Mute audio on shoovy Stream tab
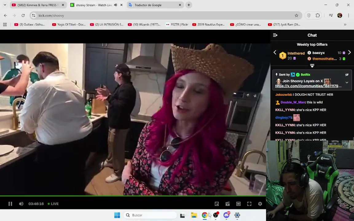 click(x=116, y=5)
